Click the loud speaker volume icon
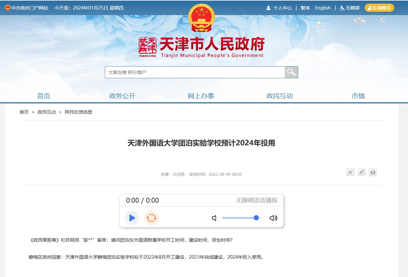Image resolution: width=408 pixels, height=277 pixels. coord(273,218)
